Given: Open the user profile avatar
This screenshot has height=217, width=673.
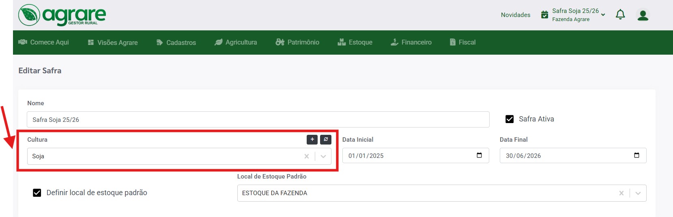Looking at the screenshot, I should 643,15.
